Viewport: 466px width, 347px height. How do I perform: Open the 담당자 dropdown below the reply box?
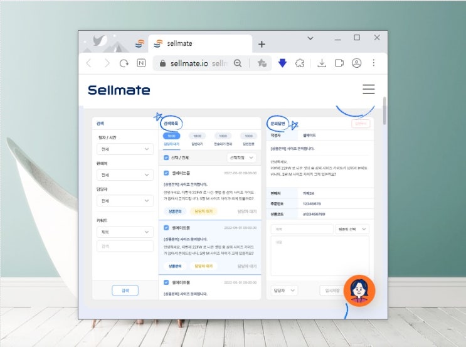tap(284, 291)
